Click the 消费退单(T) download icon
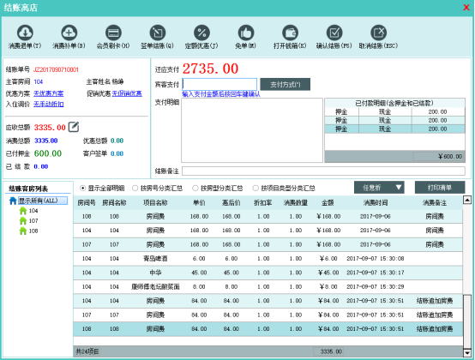Viewport: 475px width, 360px height. pyautogui.click(x=25, y=33)
